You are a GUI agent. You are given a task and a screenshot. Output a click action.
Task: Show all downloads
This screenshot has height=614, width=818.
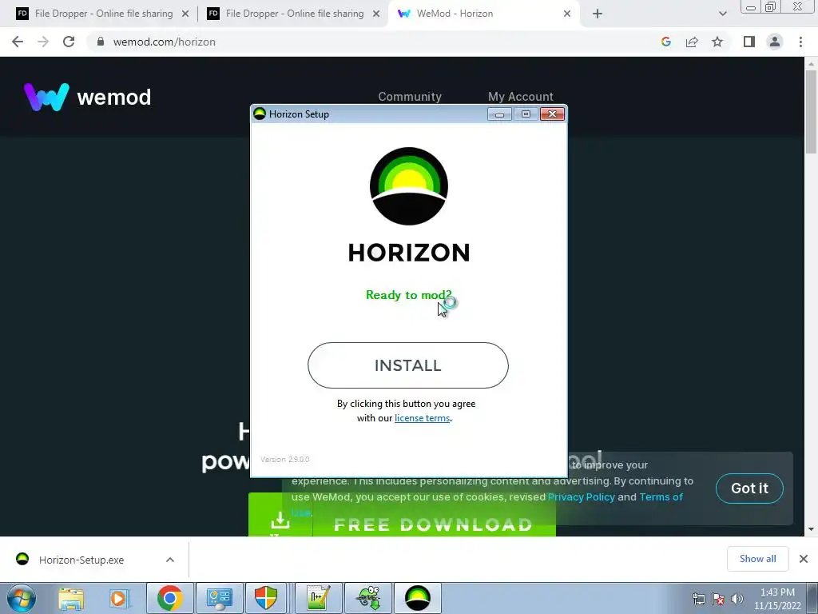(x=757, y=559)
